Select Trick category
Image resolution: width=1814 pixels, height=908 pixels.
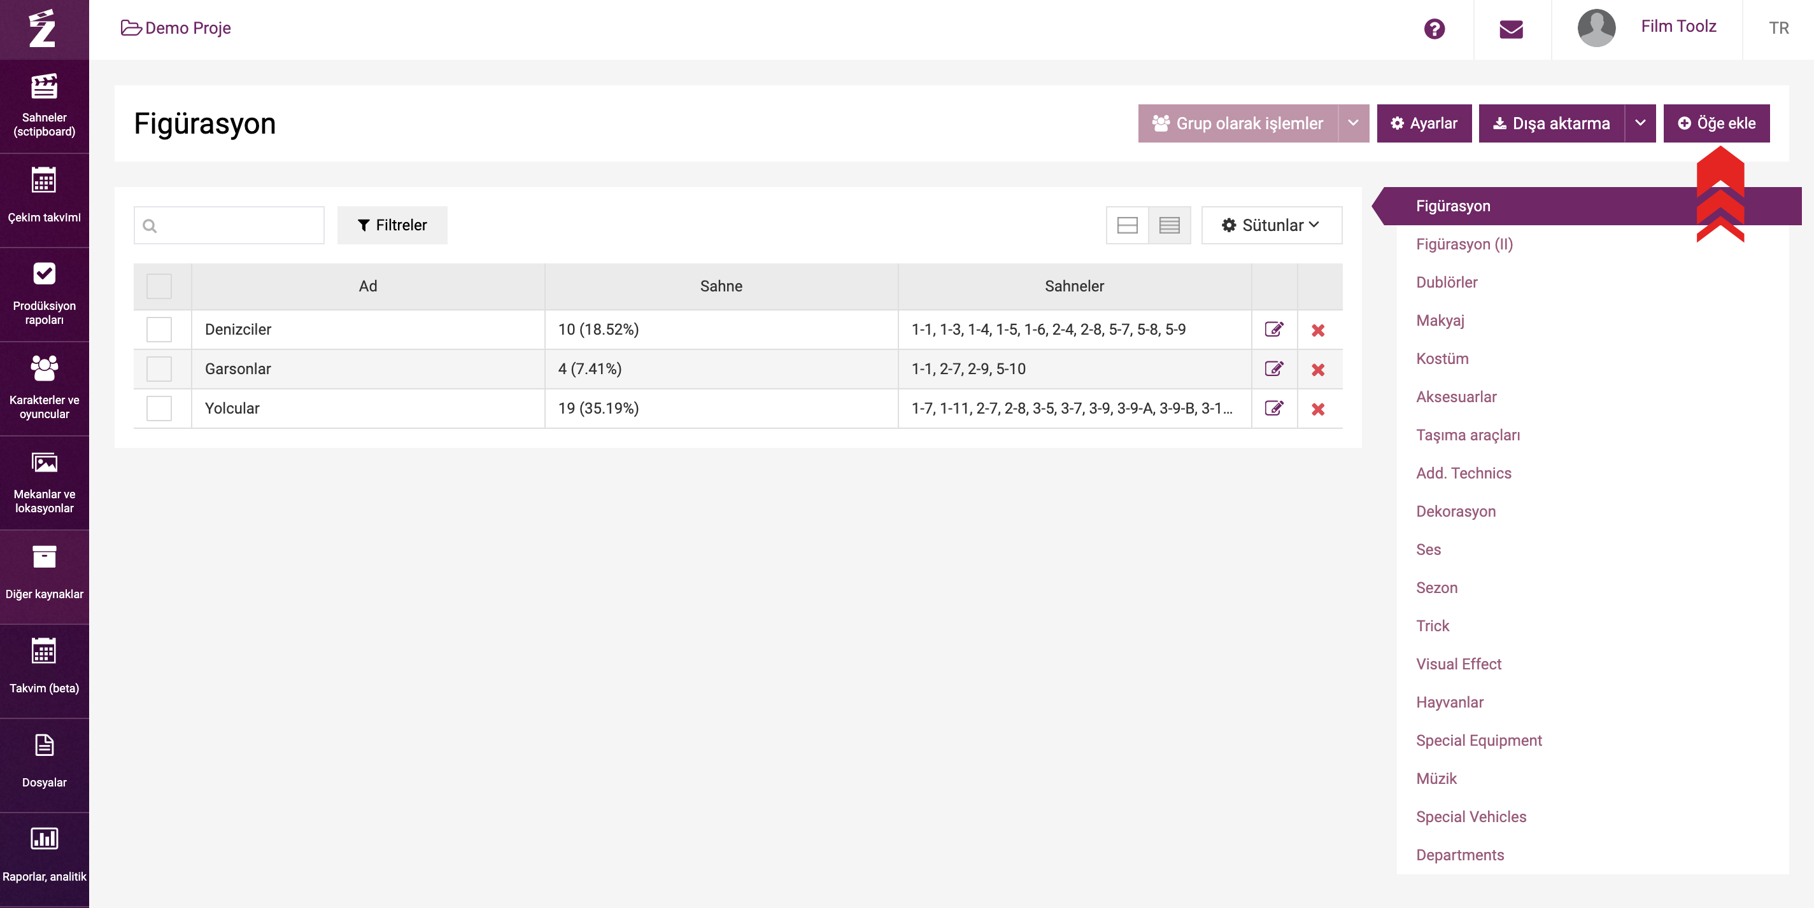[1433, 625]
